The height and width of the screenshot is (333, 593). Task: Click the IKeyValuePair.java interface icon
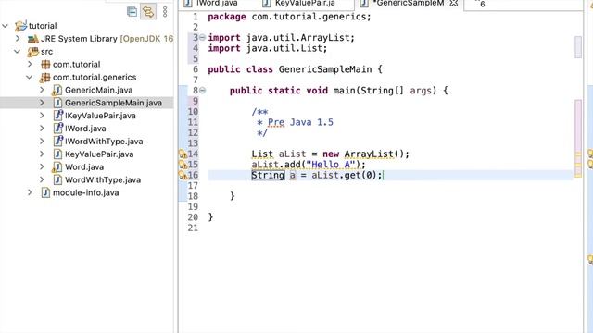[57, 115]
